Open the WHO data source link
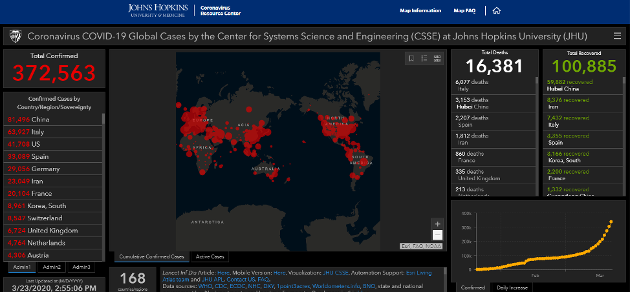This screenshot has height=292, width=630. (205, 286)
